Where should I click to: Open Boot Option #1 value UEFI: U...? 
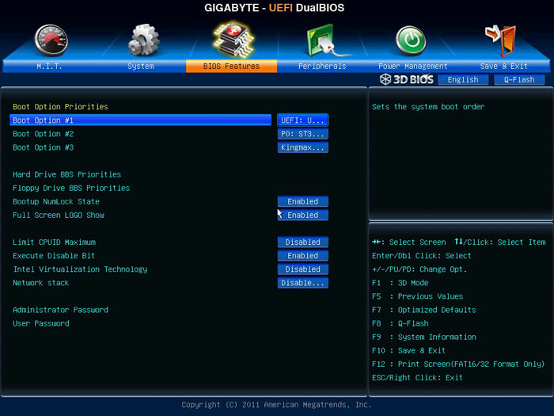coord(303,120)
